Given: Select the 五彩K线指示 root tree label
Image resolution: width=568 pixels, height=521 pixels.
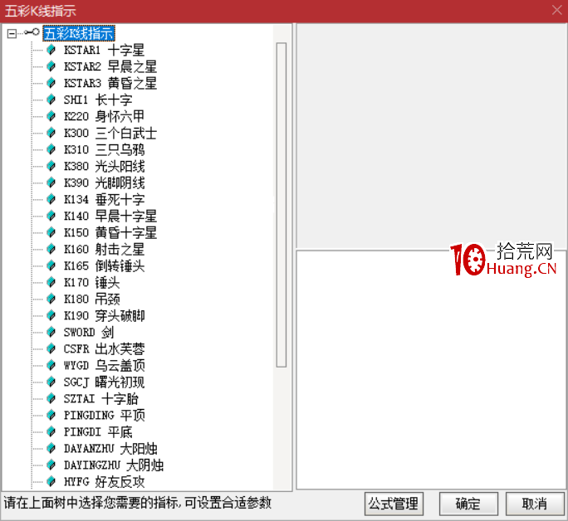Looking at the screenshot, I should (x=79, y=33).
